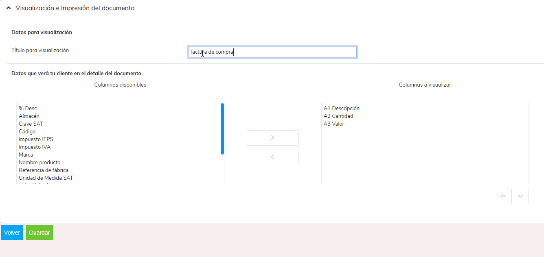Viewport: 544px width, 257px height.
Task: Move column back with left arrow button
Action: pos(272,157)
